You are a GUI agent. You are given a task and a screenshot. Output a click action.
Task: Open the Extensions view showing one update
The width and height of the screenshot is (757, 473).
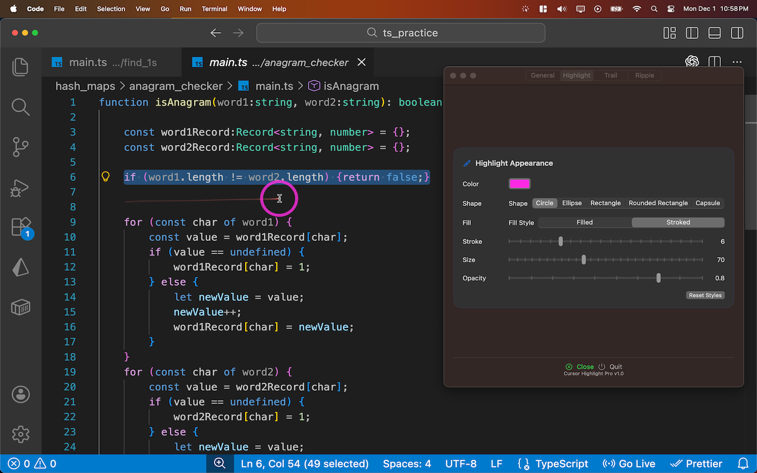pos(21,227)
